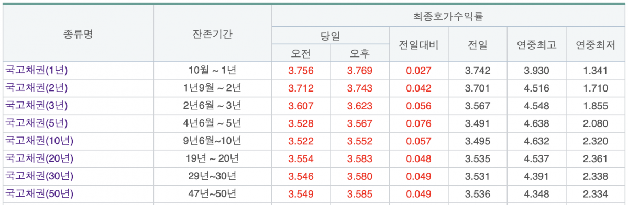Click morning yield 3.528 for 5년
The height and width of the screenshot is (205, 628).
(301, 123)
